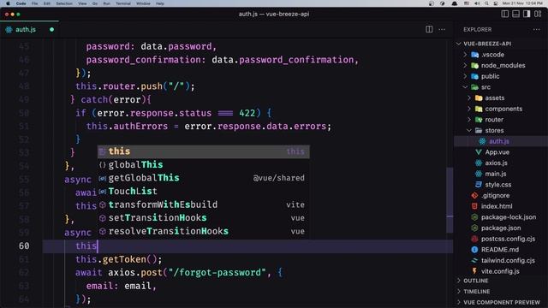Click the App.vue Vue file icon
The image size is (548, 308).
[x=479, y=152]
